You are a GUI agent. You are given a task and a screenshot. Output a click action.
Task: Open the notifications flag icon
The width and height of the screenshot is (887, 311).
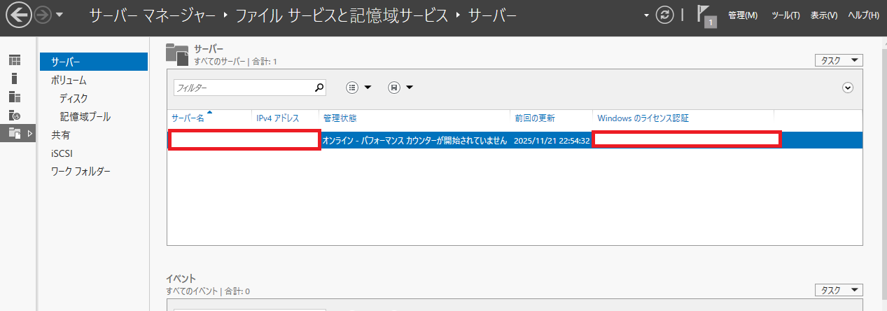click(x=706, y=16)
